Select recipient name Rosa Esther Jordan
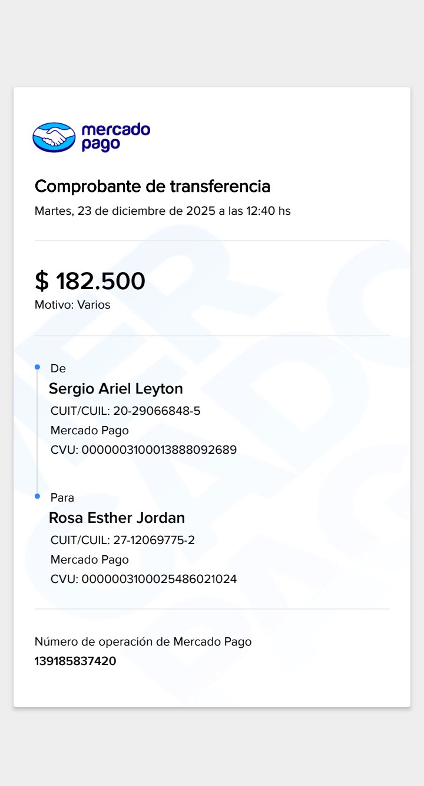The image size is (424, 786). pyautogui.click(x=117, y=518)
